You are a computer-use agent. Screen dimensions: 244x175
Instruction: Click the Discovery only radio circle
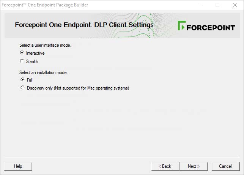click(x=22, y=88)
